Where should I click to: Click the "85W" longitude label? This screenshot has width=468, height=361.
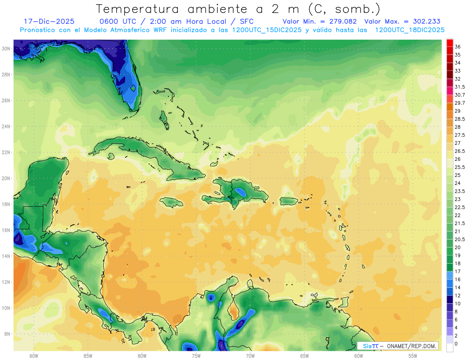pyautogui.click(x=88, y=356)
